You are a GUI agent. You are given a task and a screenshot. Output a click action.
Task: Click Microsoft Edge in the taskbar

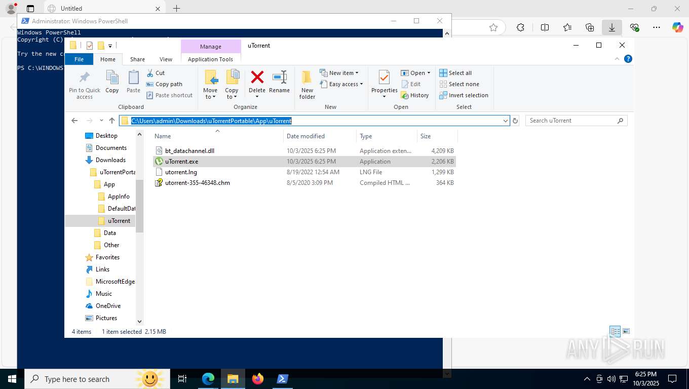tap(208, 379)
